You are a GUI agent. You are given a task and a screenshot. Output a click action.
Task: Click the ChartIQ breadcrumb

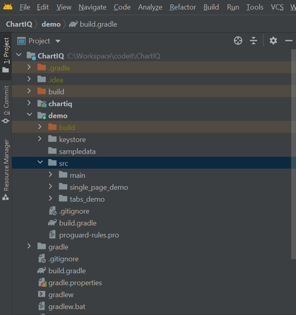[x=19, y=24]
